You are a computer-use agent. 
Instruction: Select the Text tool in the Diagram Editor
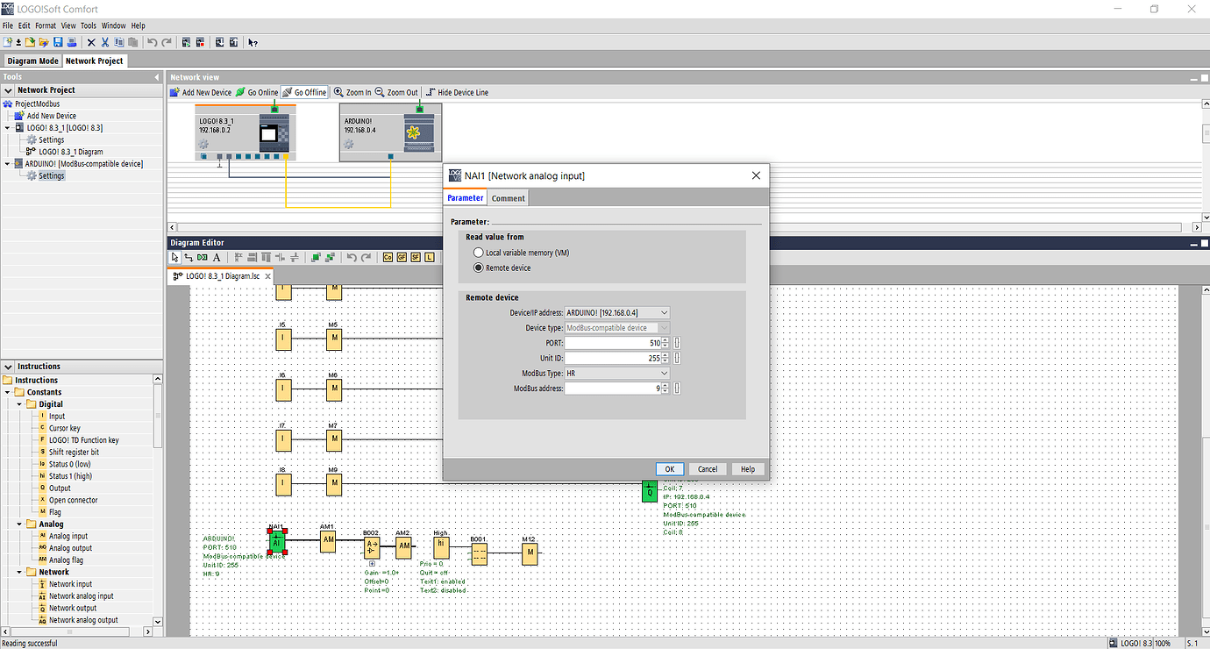click(x=217, y=257)
